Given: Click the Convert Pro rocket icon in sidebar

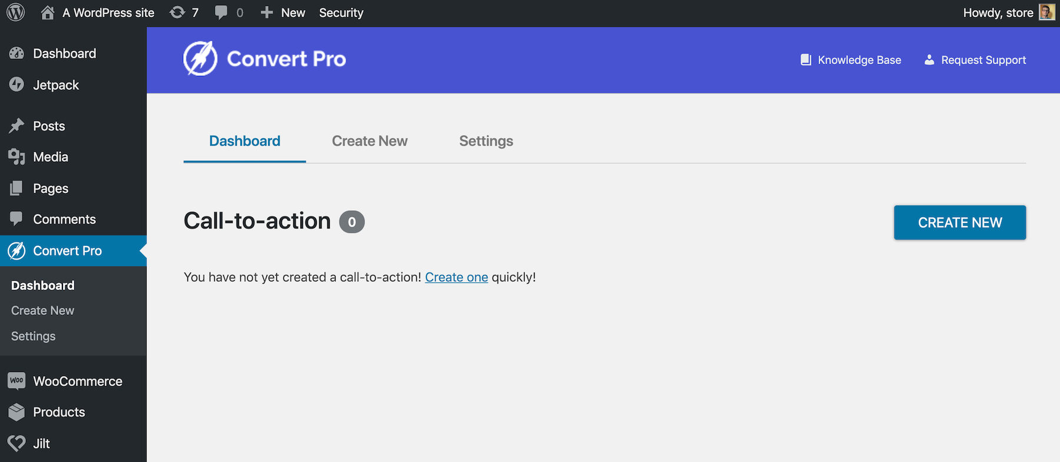Looking at the screenshot, I should click(x=16, y=251).
